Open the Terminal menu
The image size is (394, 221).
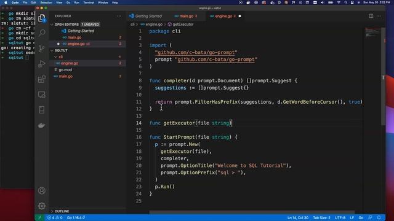(x=89, y=2)
